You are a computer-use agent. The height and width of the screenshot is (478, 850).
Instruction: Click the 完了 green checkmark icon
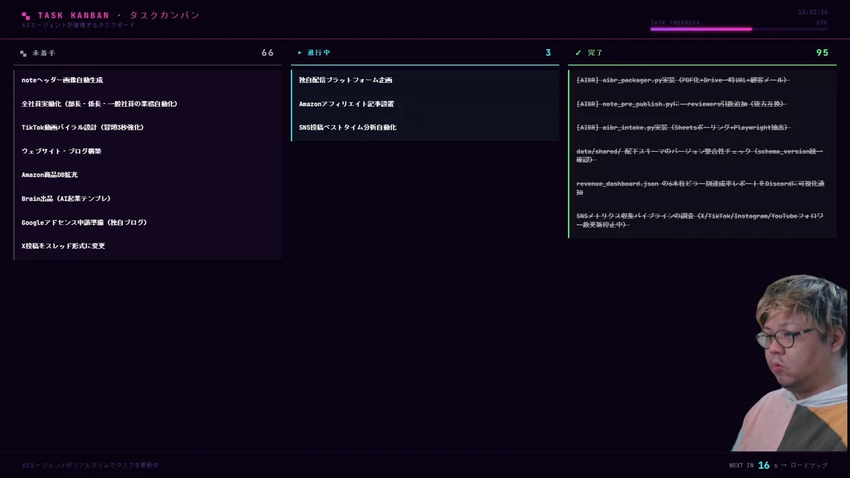pos(578,52)
